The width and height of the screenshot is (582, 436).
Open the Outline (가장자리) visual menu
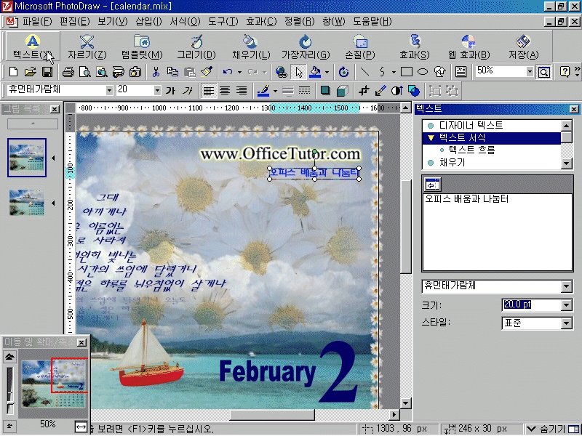pos(306,47)
